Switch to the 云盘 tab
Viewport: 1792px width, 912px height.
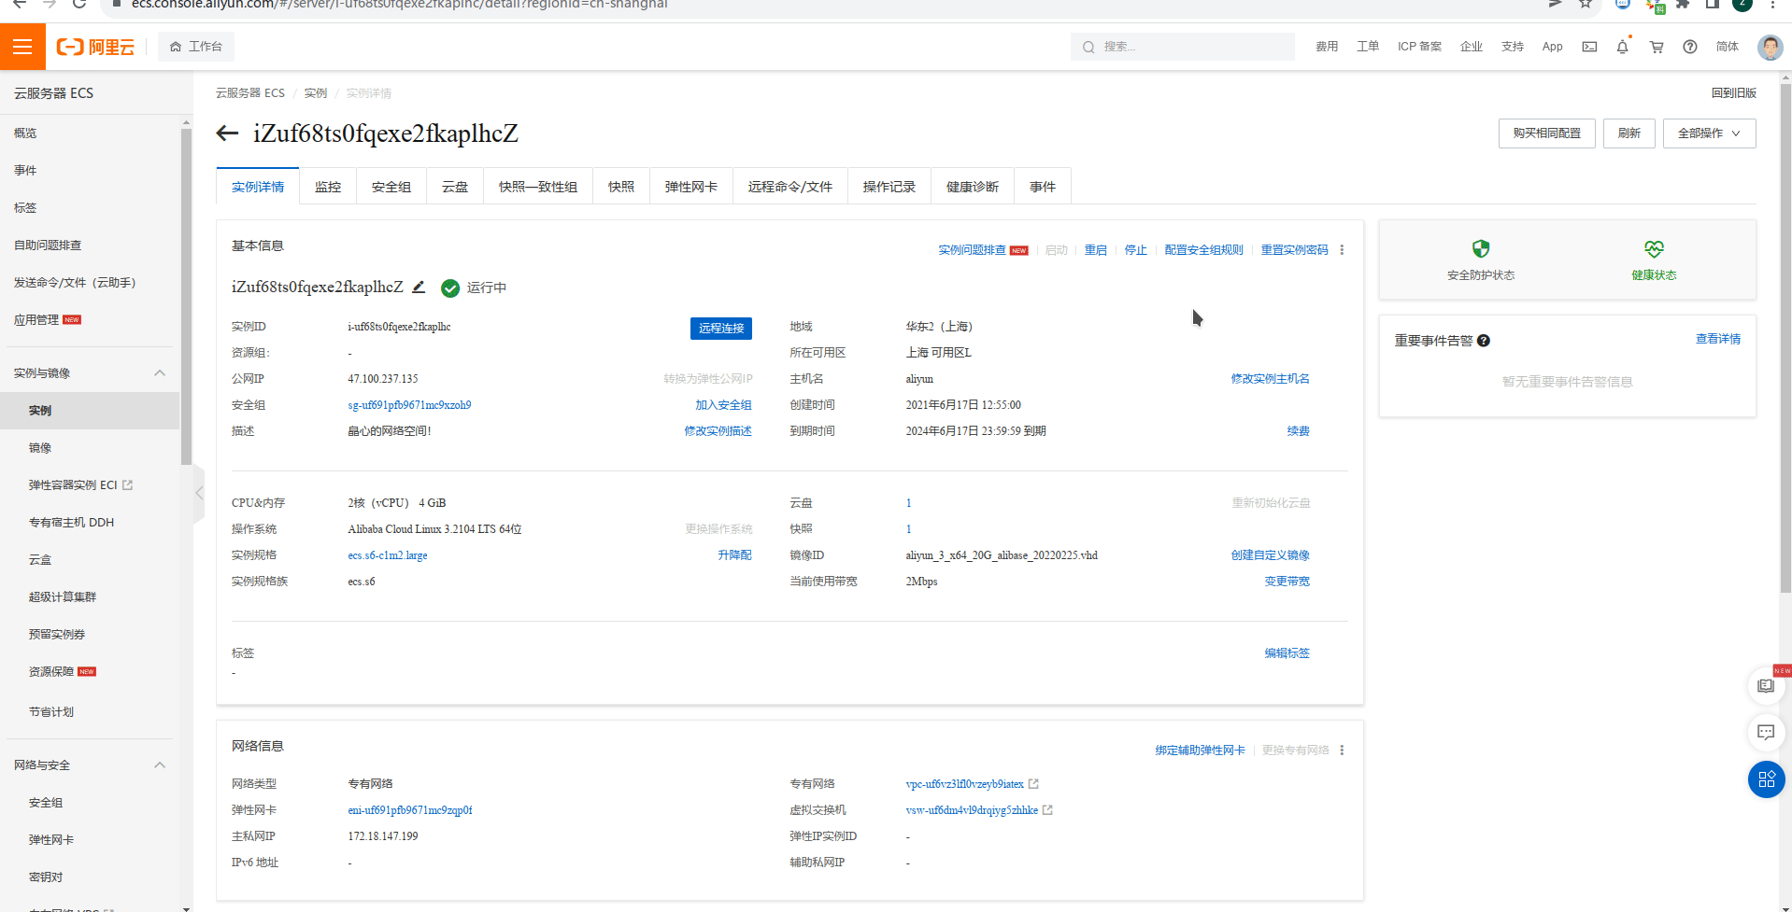tap(455, 187)
